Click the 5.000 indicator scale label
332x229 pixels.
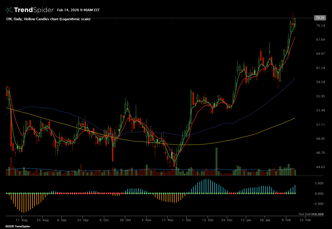[x=319, y=183]
